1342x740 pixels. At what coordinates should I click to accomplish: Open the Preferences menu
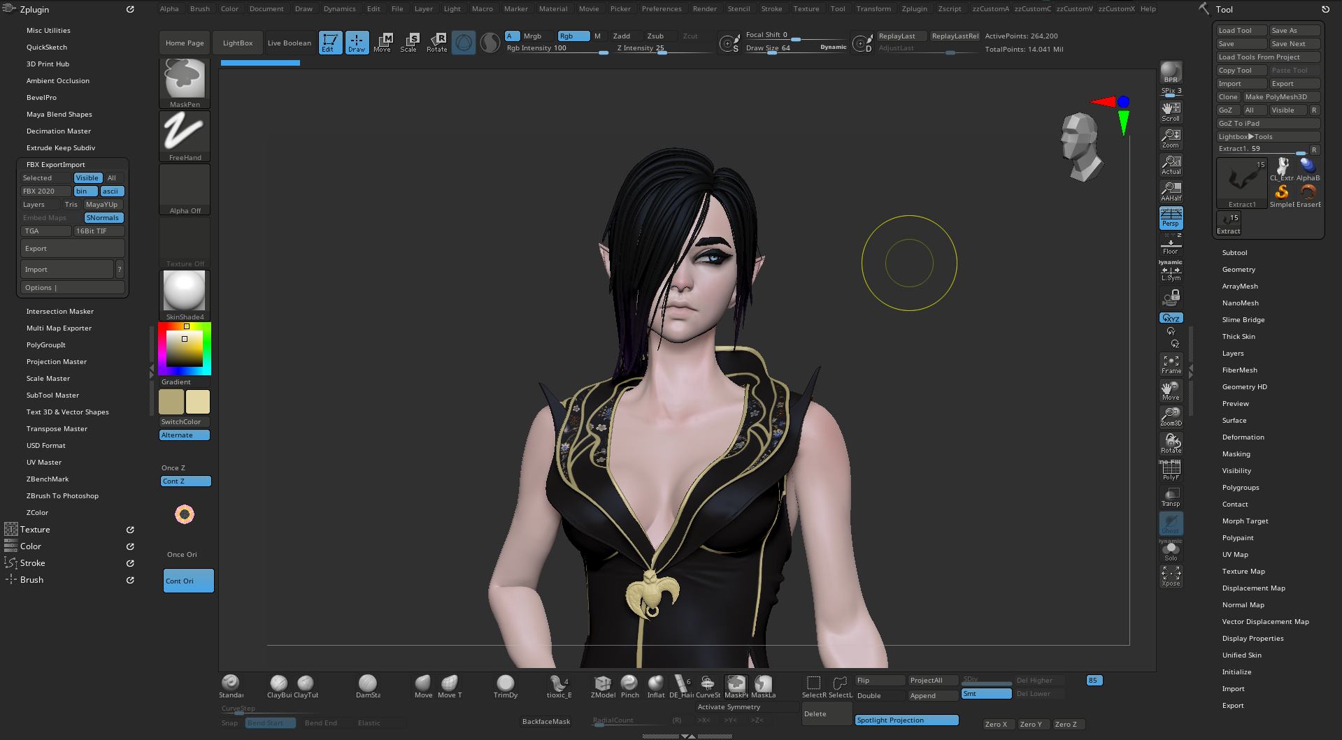(661, 9)
